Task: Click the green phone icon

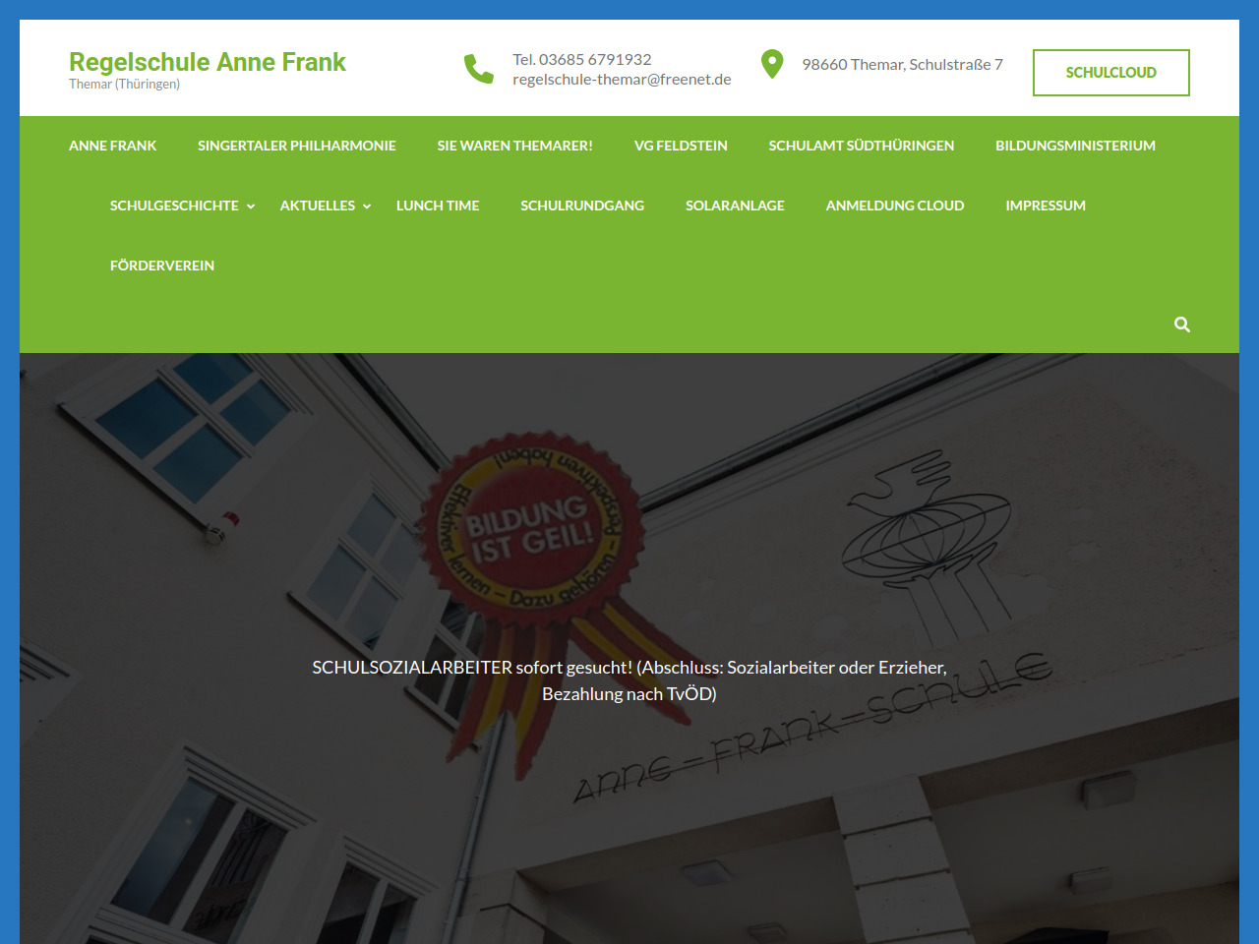Action: (x=479, y=69)
